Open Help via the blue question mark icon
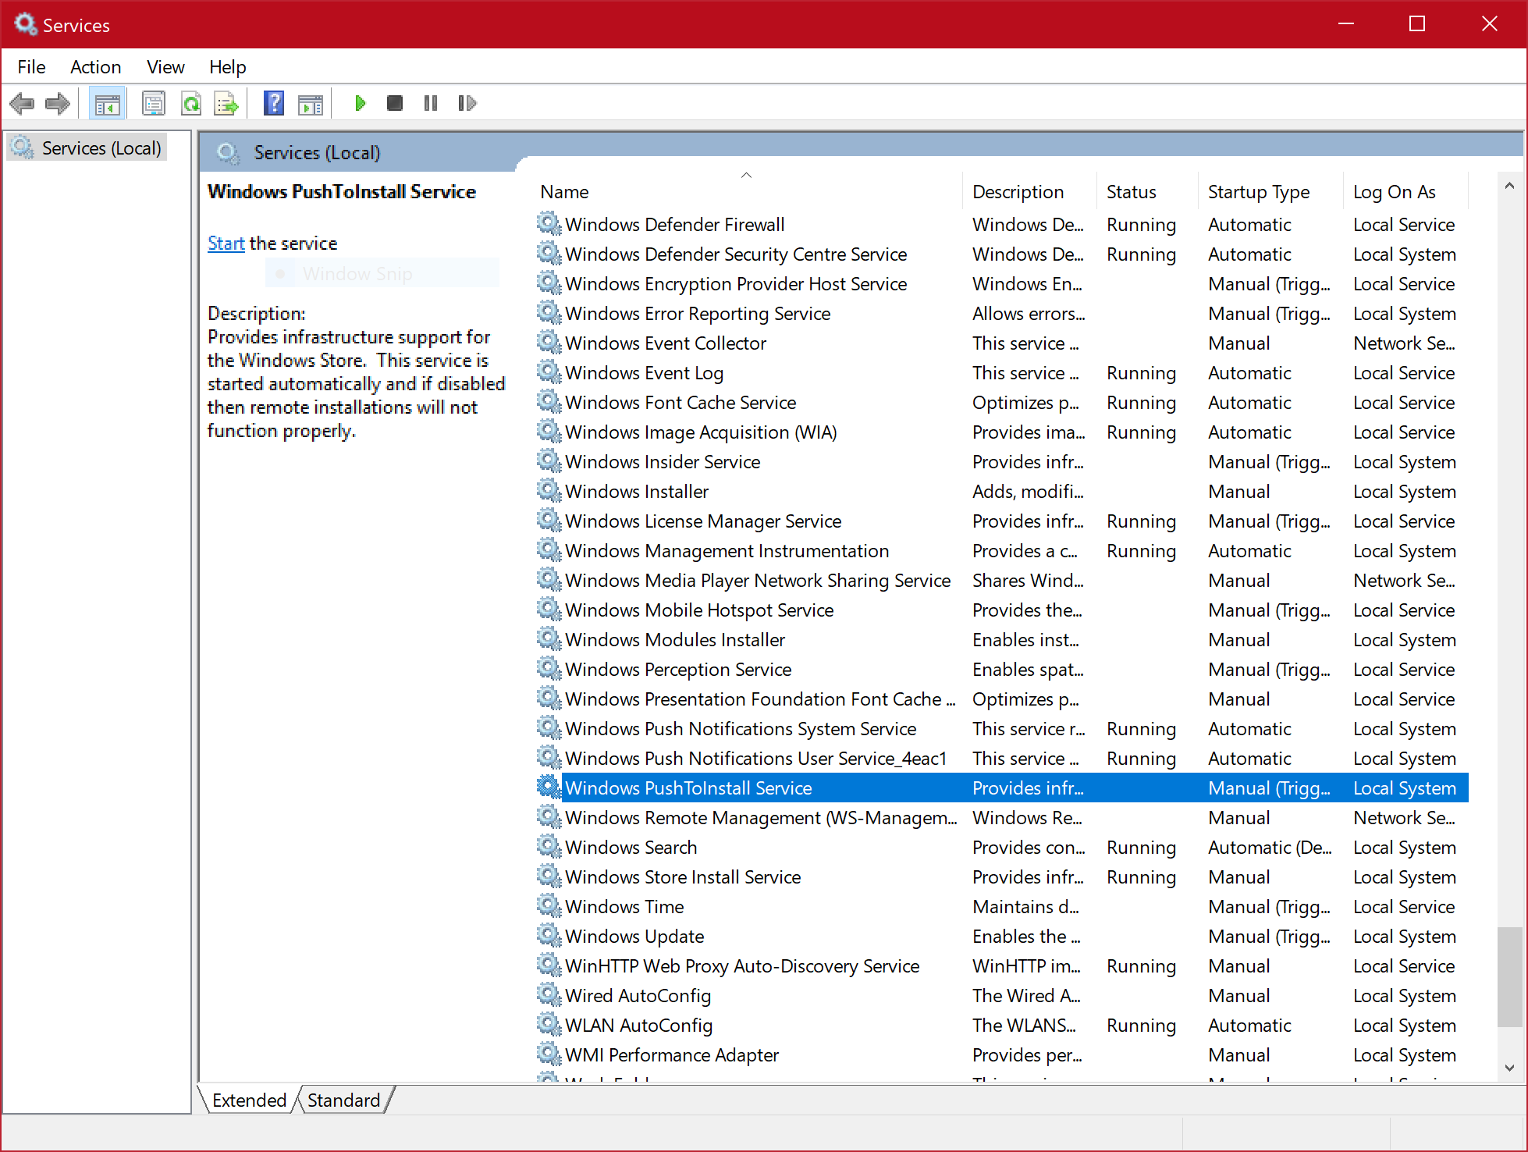 (274, 103)
